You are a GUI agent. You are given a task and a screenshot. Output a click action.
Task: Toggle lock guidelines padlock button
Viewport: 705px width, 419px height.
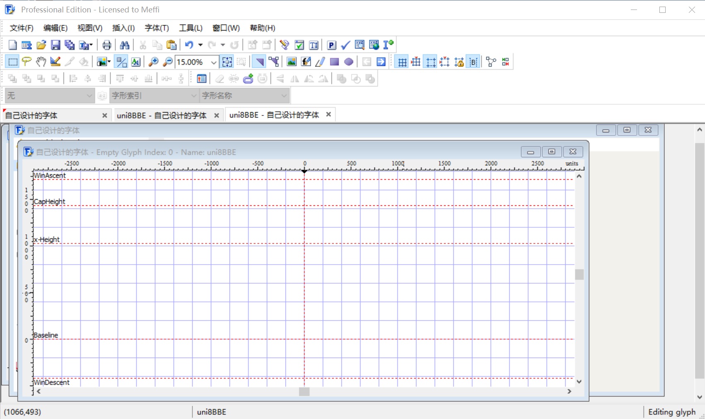459,62
